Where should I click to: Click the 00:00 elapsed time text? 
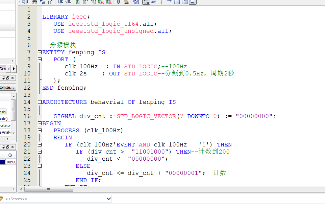coord(11,162)
